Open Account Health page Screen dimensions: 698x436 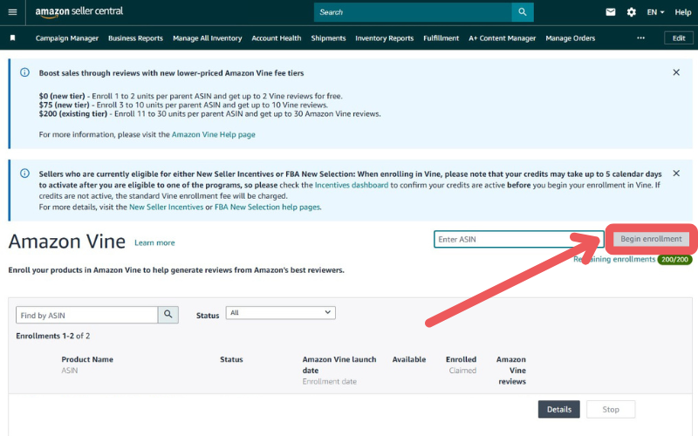pos(276,38)
